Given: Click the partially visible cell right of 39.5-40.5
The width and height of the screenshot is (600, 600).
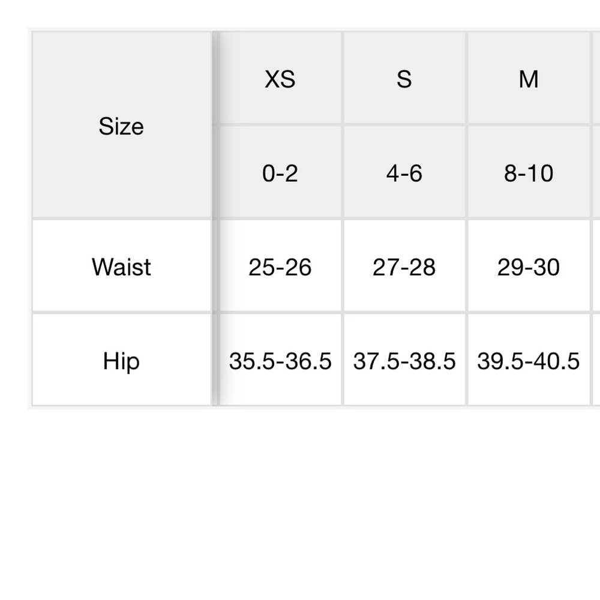Looking at the screenshot, I should click(x=596, y=360).
